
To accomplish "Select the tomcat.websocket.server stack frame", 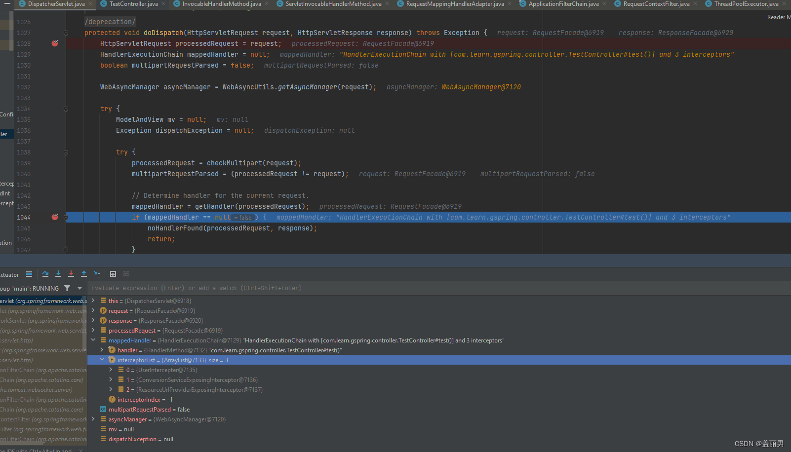I will click(43, 390).
